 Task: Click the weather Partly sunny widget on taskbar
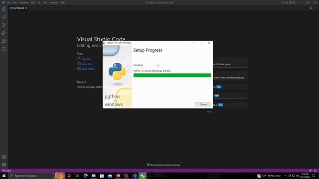pos(269,176)
